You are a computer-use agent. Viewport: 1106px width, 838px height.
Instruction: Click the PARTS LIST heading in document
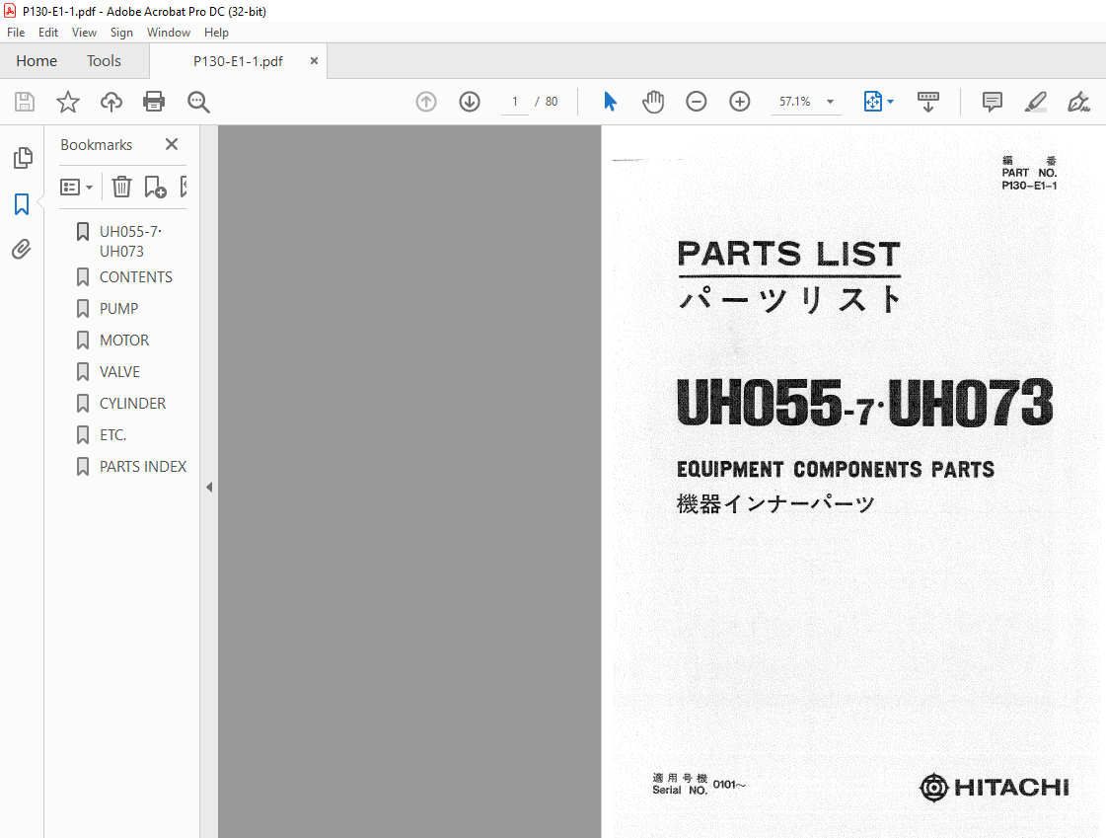point(788,254)
